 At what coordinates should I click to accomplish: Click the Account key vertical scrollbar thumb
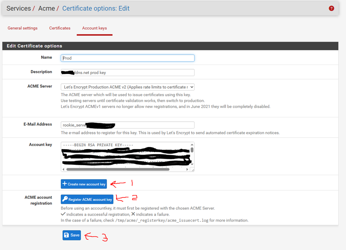click(192, 150)
